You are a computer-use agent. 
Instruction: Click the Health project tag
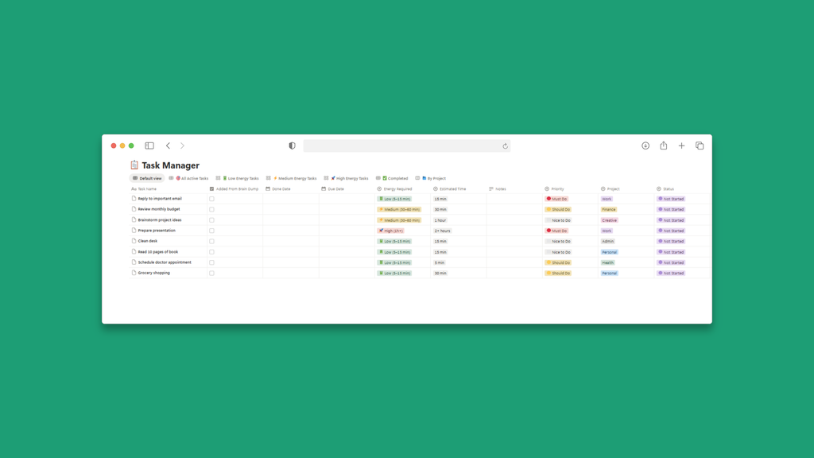click(x=608, y=262)
